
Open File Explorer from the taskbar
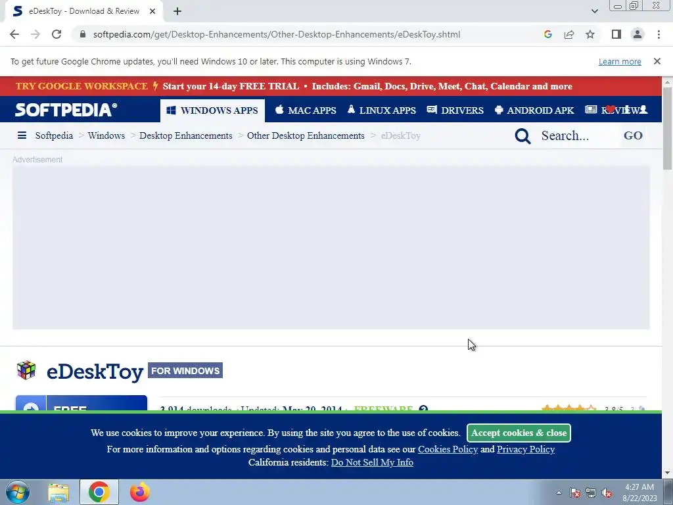(x=58, y=492)
